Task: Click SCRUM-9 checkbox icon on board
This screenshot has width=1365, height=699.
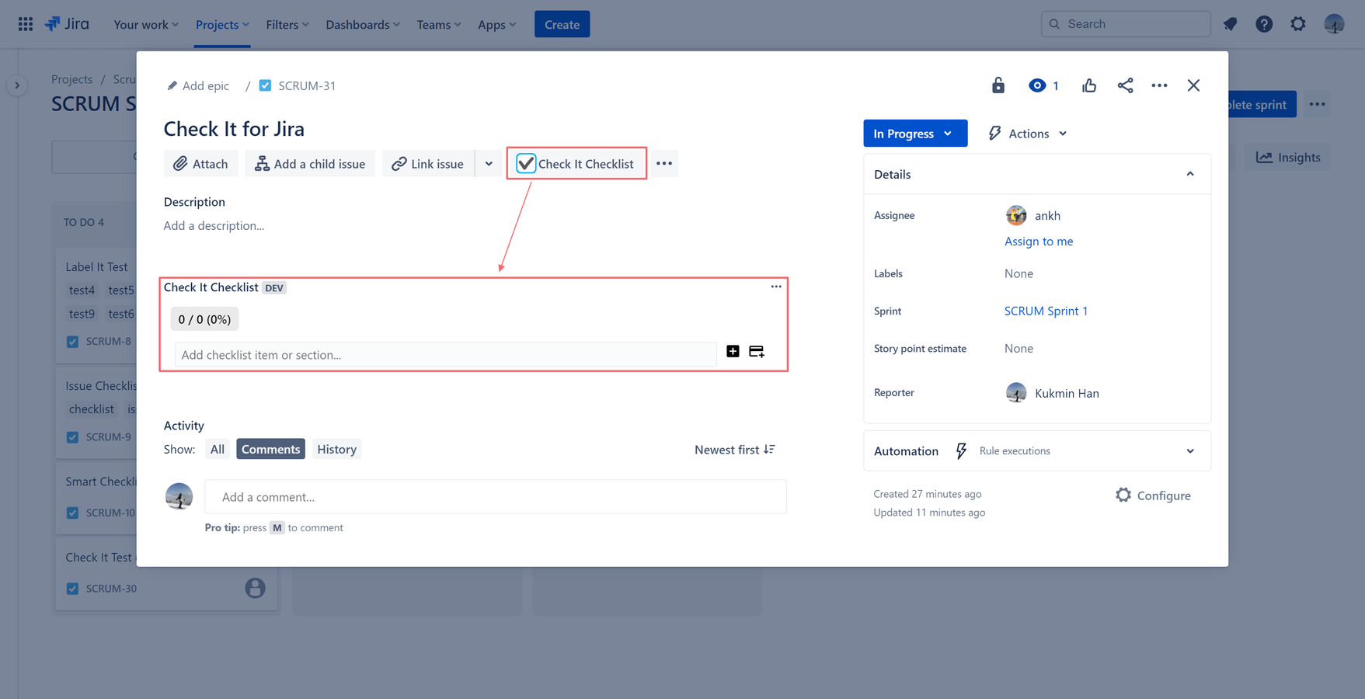Action: [x=72, y=437]
